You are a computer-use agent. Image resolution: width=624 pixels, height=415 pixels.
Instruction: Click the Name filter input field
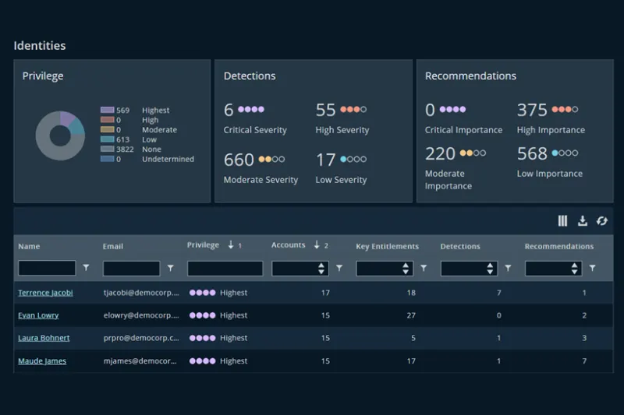(x=47, y=268)
